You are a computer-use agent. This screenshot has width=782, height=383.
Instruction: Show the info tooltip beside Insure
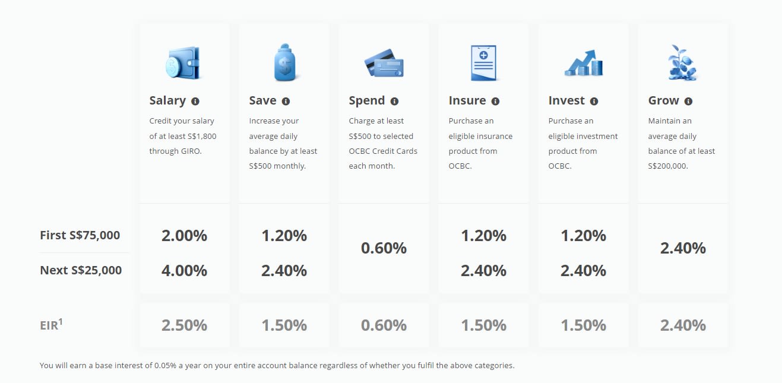[495, 102]
